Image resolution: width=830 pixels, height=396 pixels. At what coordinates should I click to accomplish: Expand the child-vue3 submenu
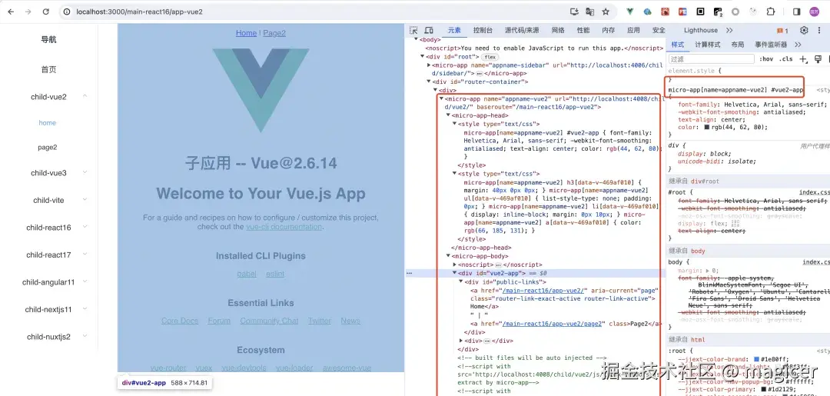[x=85, y=172]
